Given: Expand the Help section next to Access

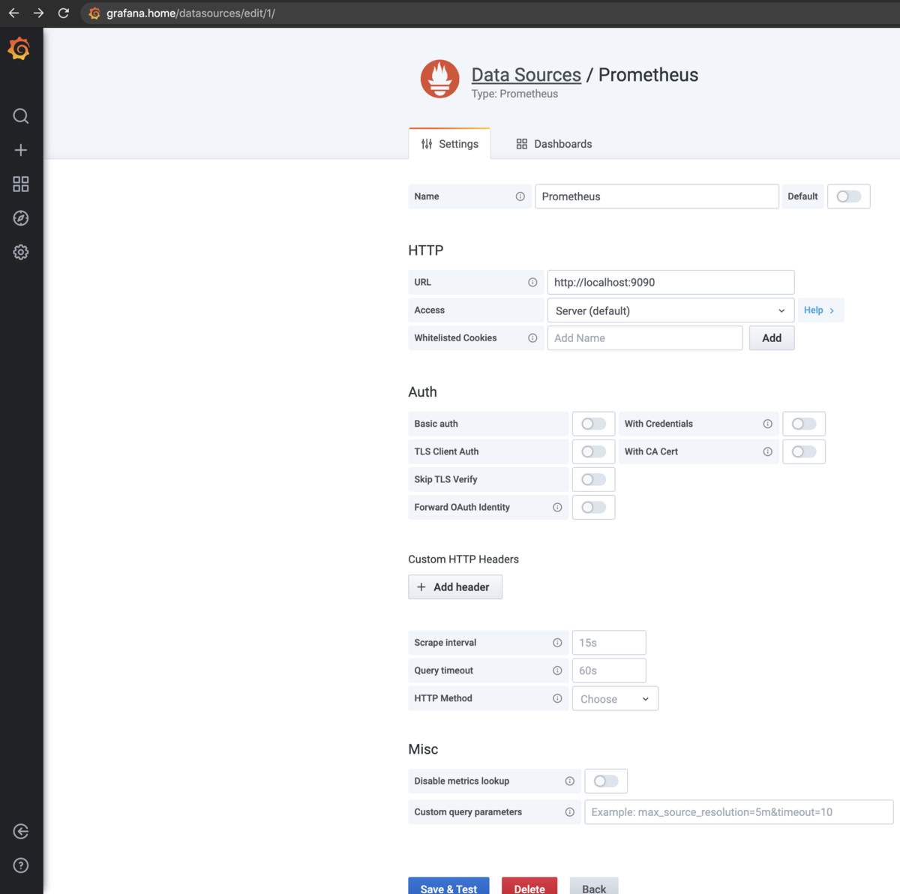Looking at the screenshot, I should click(820, 310).
